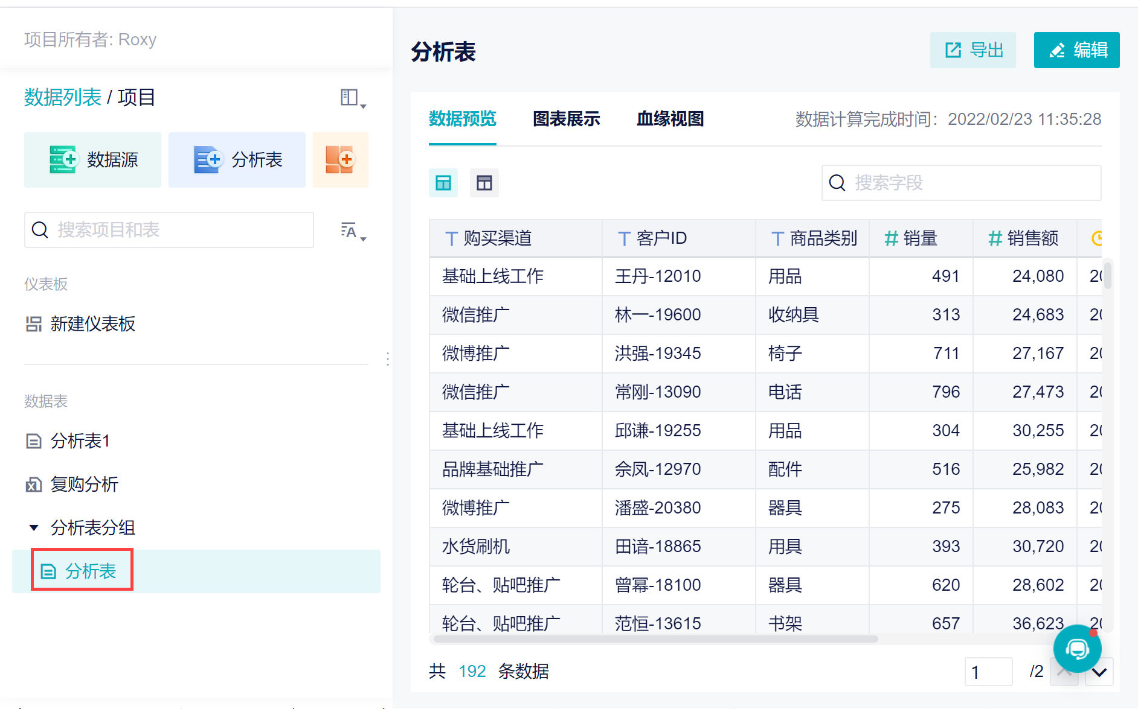This screenshot has width=1138, height=709.
Task: Click the 数据列表 breadcrumb link
Action: tap(63, 97)
